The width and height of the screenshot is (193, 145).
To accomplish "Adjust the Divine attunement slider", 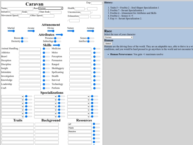I will coord(51,31).
